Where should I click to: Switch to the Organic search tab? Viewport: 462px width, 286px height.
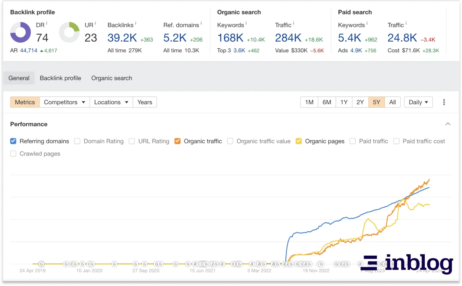112,78
